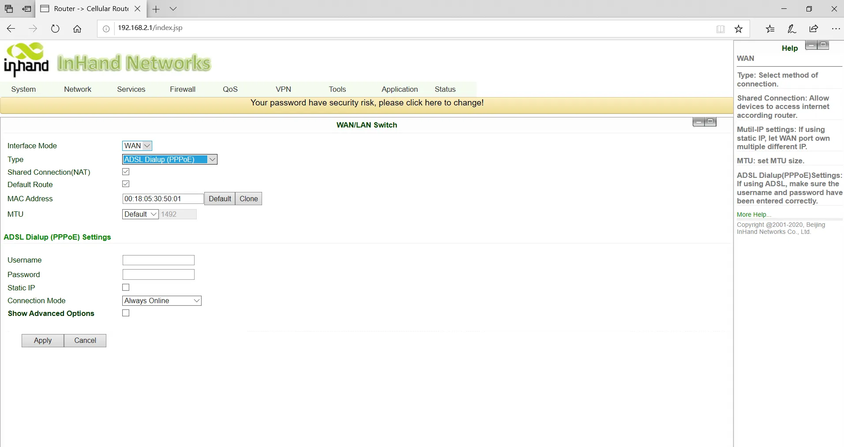
Task: Click the MAC Address Default button
Action: point(220,199)
